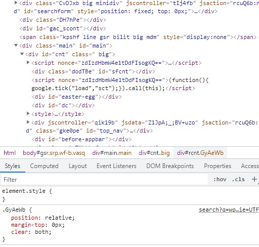Image resolution: width=259 pixels, height=247 pixels.
Task: Switch to the Properties tab
Action: (217, 166)
